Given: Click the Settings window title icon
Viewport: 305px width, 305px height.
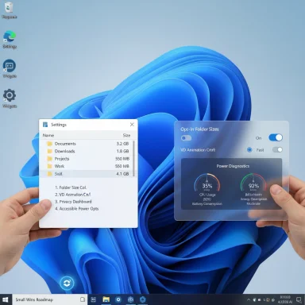Looking at the screenshot, I should (45, 125).
